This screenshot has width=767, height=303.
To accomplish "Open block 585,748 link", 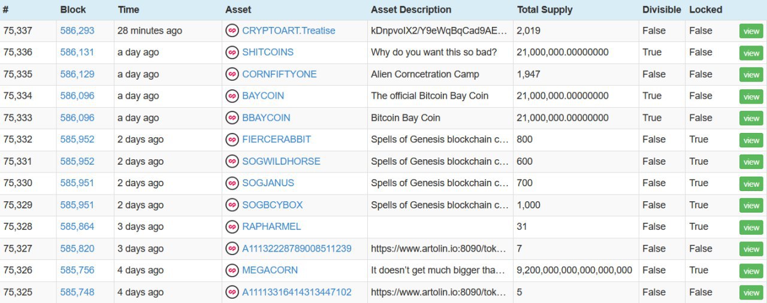I will pos(77,292).
